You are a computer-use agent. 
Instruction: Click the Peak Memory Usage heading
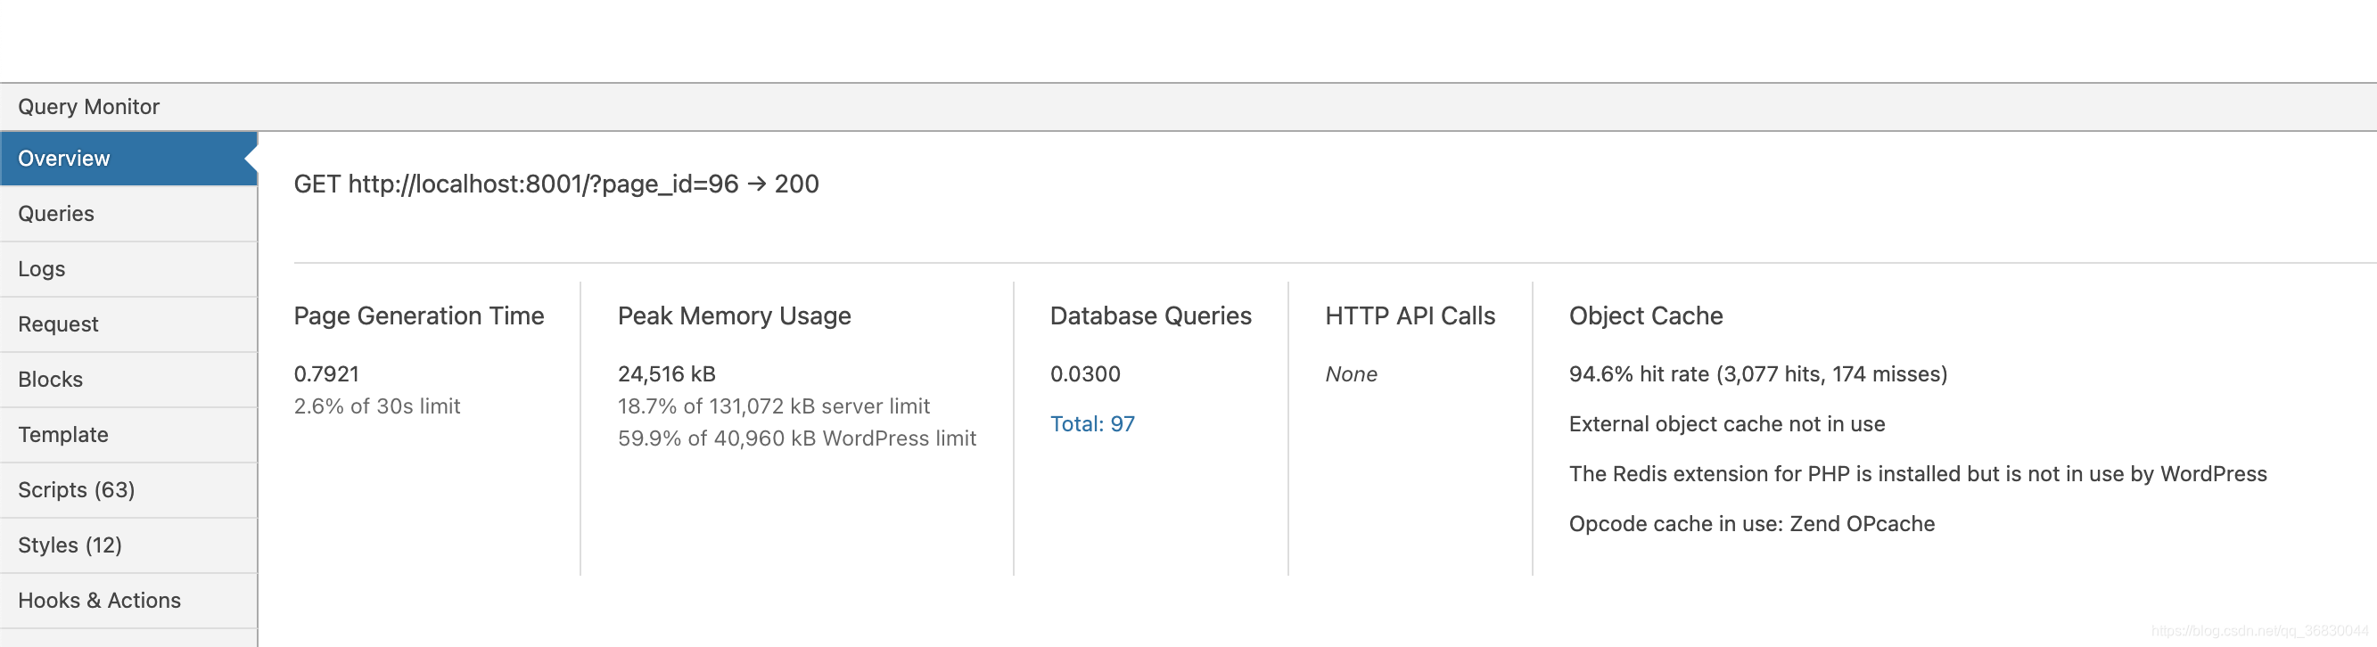tap(734, 316)
